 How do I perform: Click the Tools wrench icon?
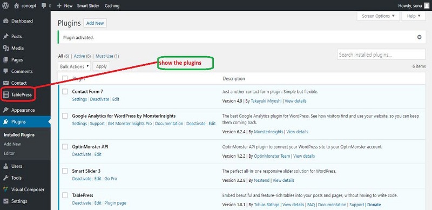(x=6, y=178)
